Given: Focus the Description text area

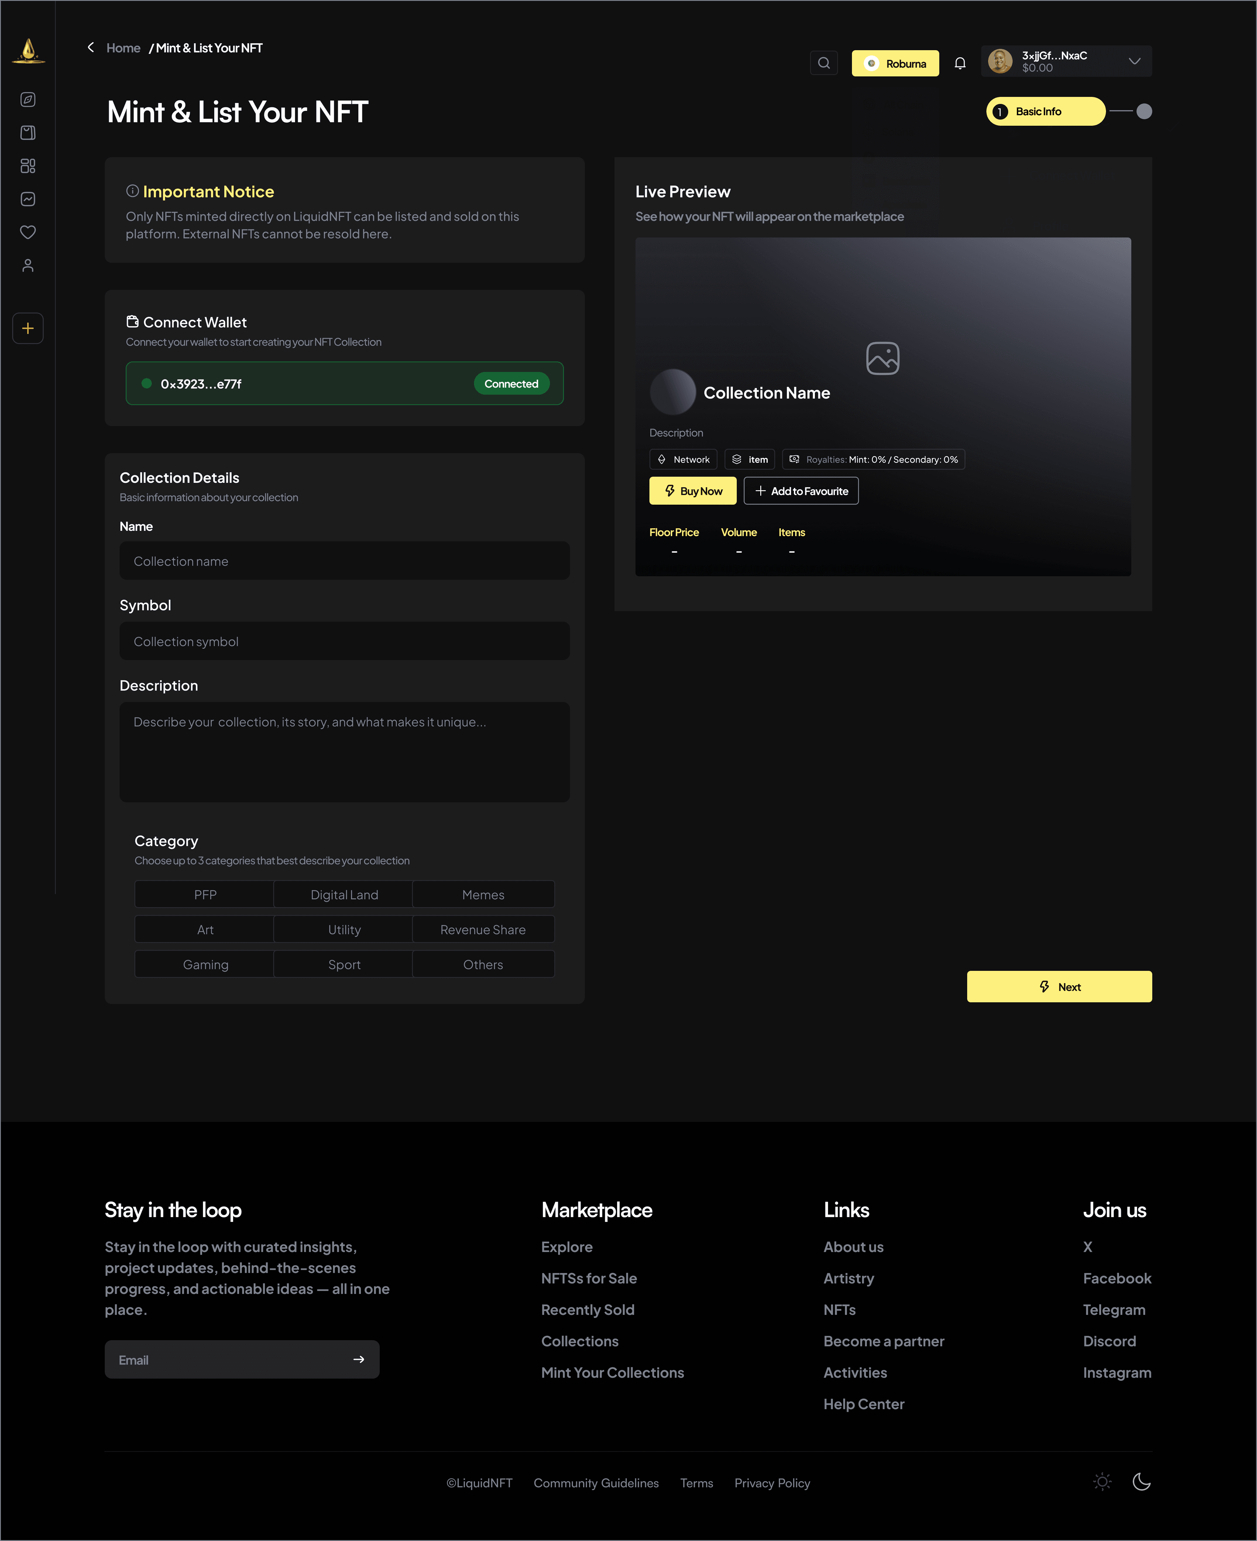Looking at the screenshot, I should coord(345,752).
